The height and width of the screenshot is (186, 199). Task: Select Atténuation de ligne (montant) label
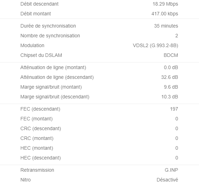click(x=53, y=67)
